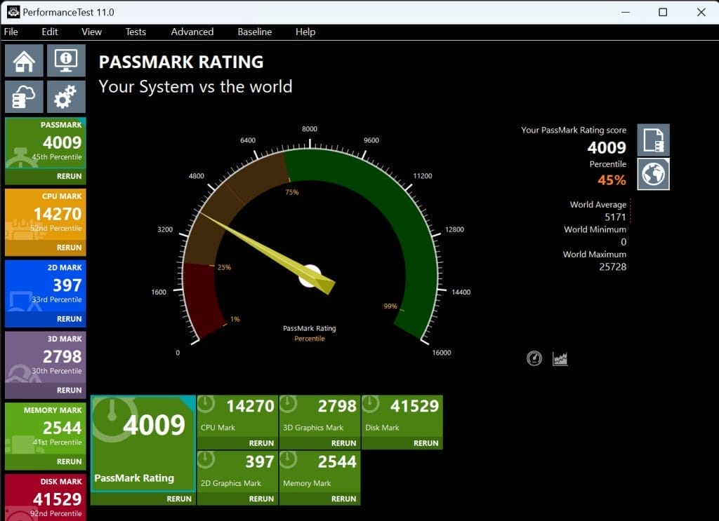The image size is (719, 521).
Task: Click the orange Percentile label under gauge
Action: [x=310, y=339]
